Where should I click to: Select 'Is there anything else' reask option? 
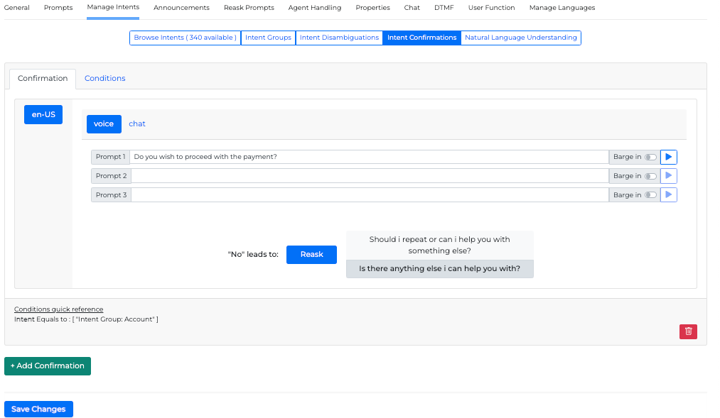(439, 269)
